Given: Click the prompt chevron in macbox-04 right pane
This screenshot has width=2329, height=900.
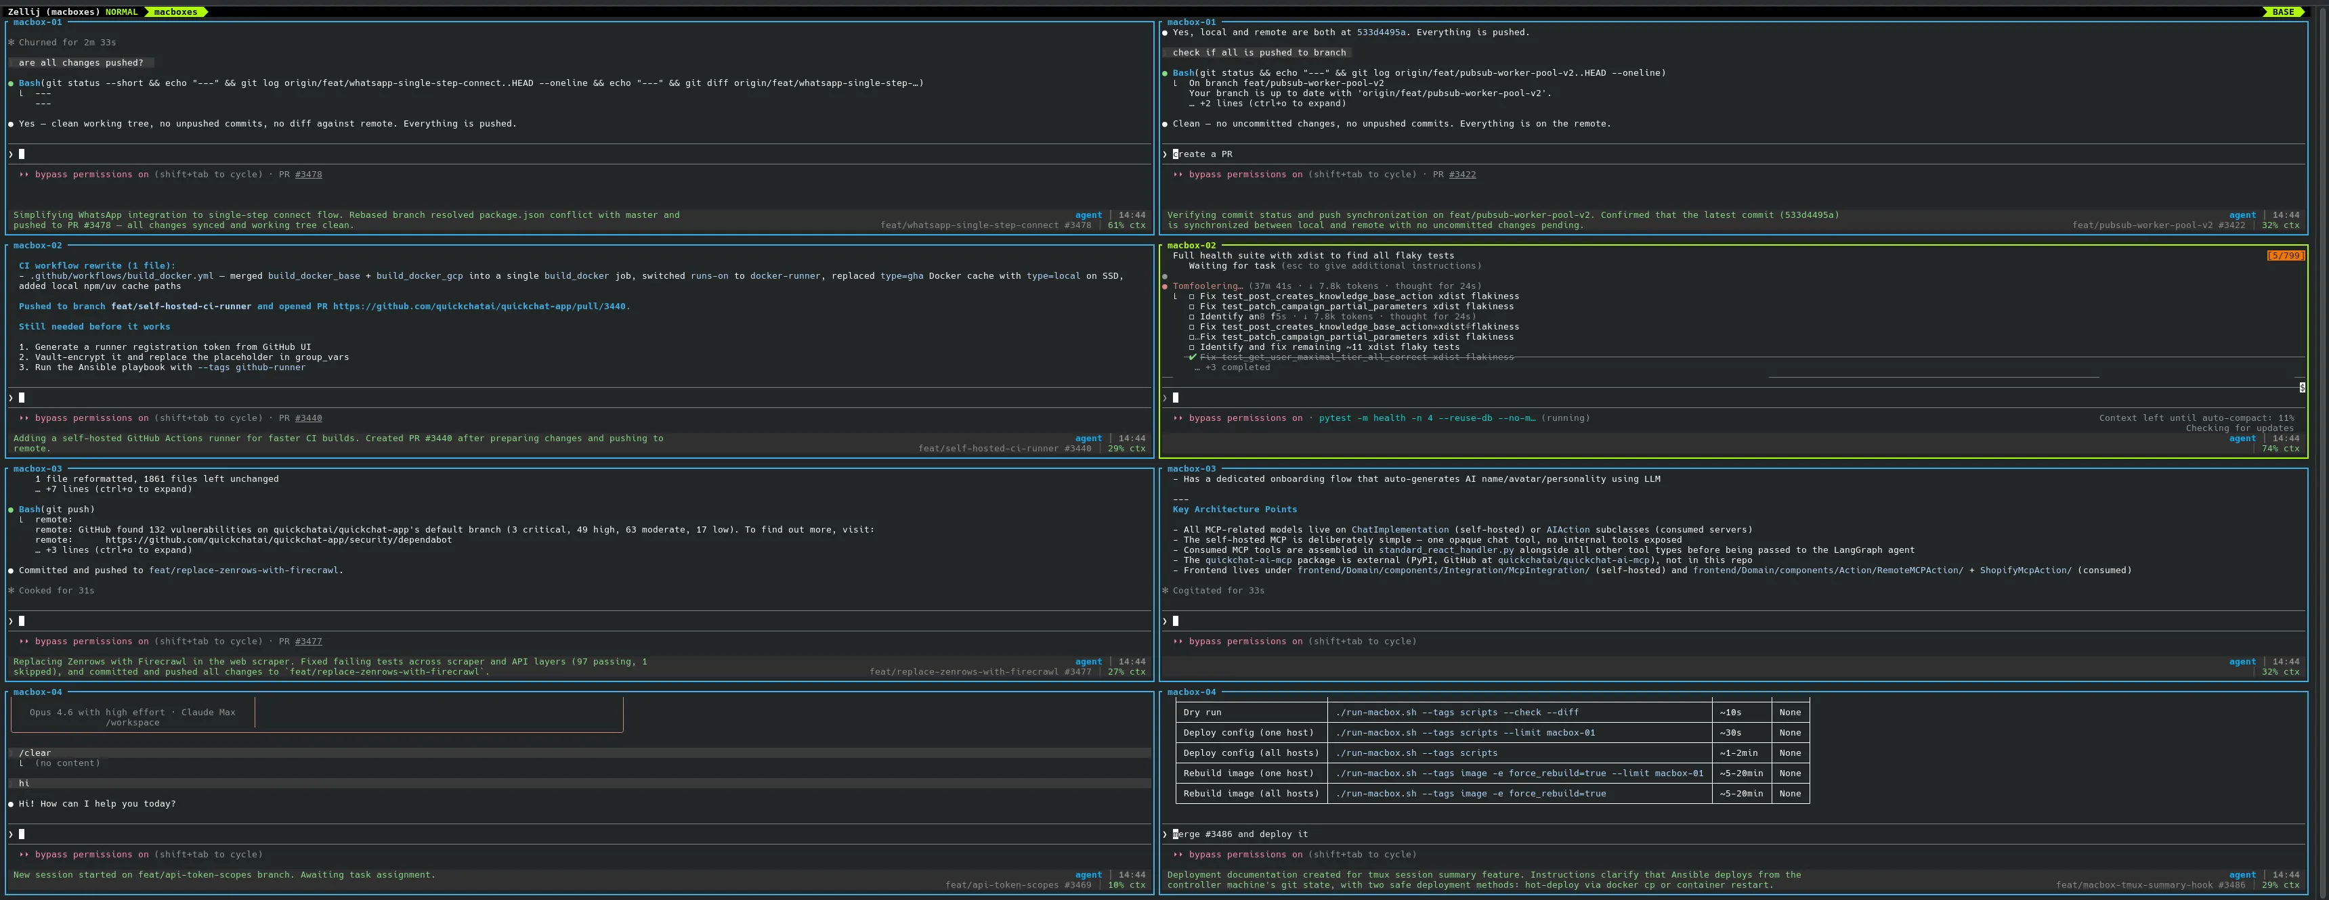Looking at the screenshot, I should (x=1165, y=834).
